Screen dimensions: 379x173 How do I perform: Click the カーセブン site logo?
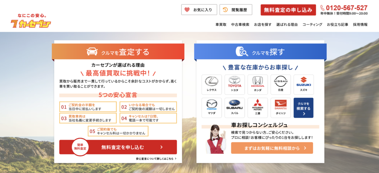[31, 22]
